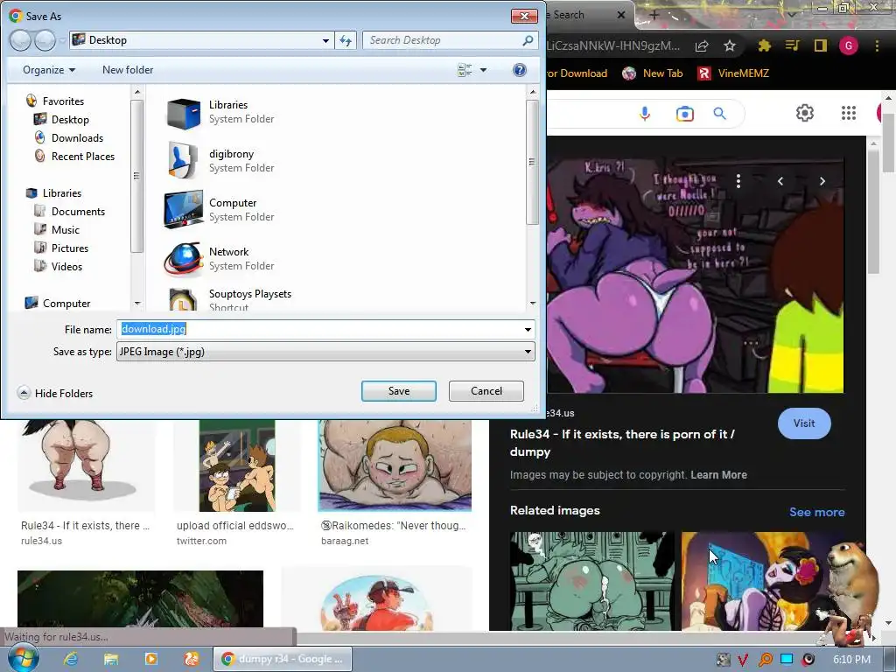Go back in the Save As dialog

point(20,40)
